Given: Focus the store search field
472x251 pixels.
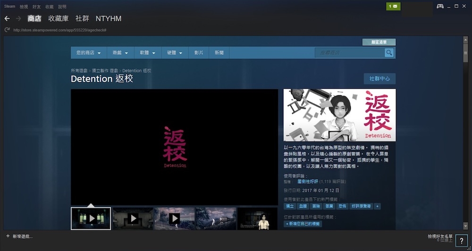Looking at the screenshot, I should pyautogui.click(x=350, y=53).
